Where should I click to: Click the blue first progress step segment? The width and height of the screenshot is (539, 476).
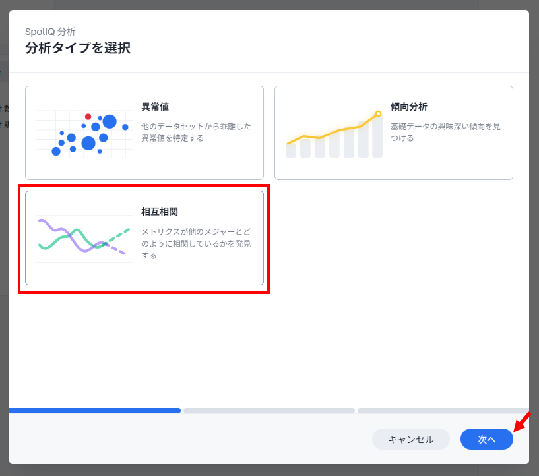pos(95,411)
